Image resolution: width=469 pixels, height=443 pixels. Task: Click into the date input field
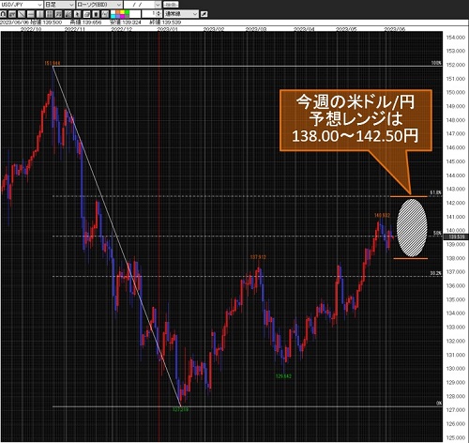[139, 5]
